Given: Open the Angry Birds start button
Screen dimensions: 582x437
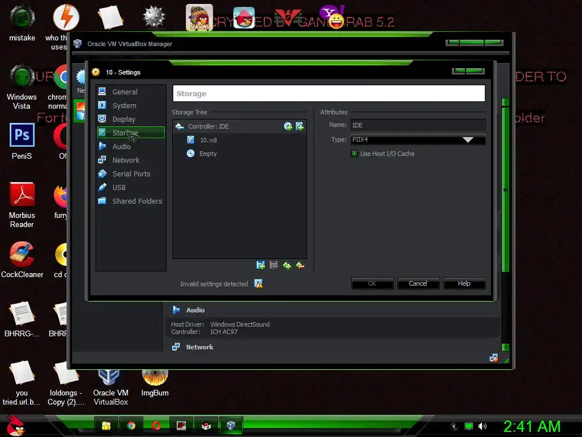Looking at the screenshot, I should 15,426.
